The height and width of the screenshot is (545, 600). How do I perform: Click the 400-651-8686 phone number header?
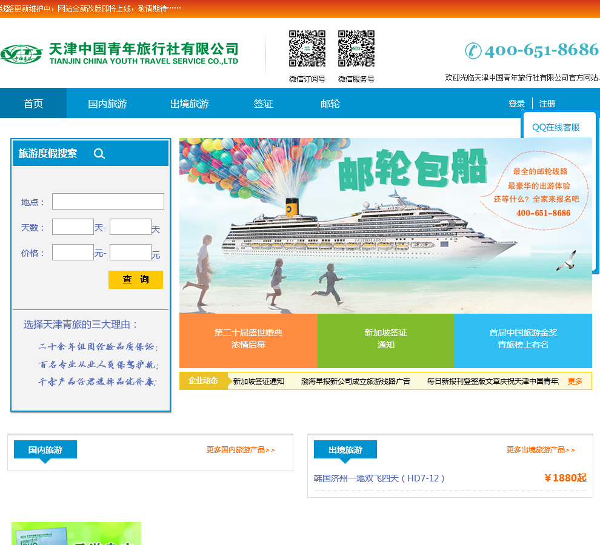click(x=541, y=50)
